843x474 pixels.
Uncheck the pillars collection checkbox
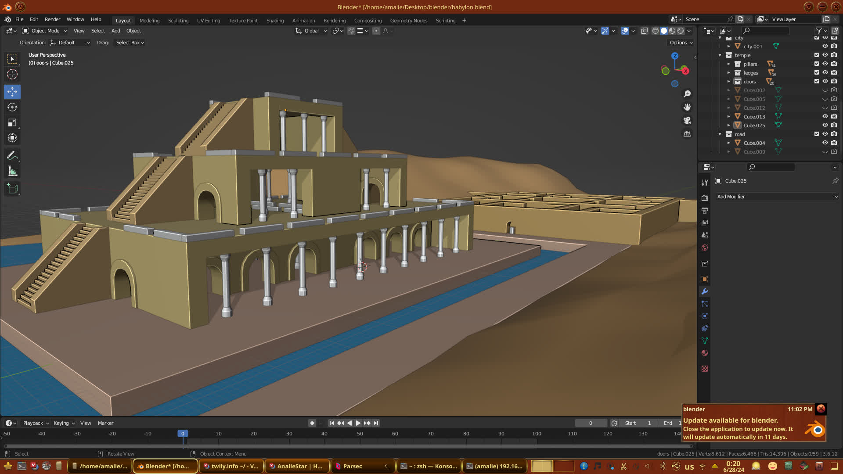coord(817,64)
